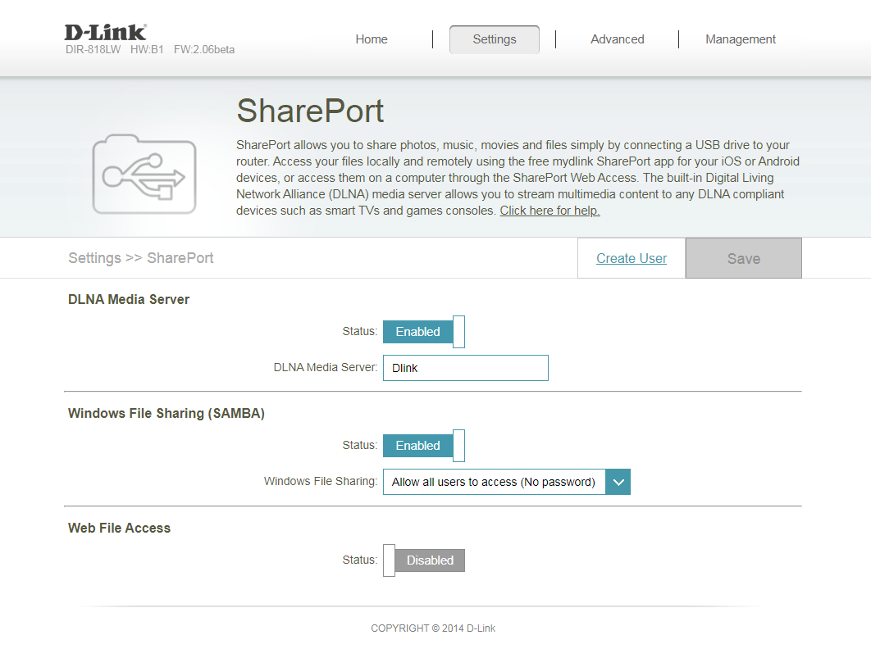Click the copyright 2014 D-Link footer
Viewport: 871px width, 667px height.
pos(432,628)
